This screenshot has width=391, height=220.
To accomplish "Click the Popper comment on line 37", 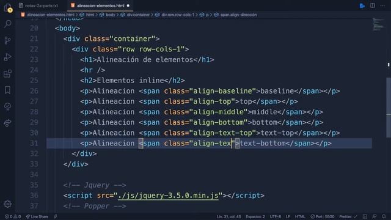I will click(95, 206).
